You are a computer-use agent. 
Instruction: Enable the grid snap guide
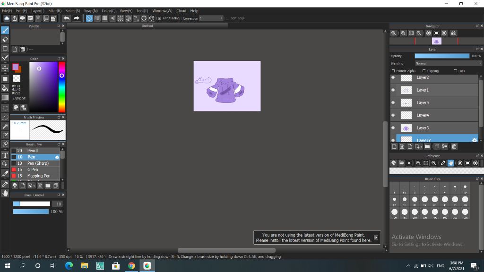point(104,18)
